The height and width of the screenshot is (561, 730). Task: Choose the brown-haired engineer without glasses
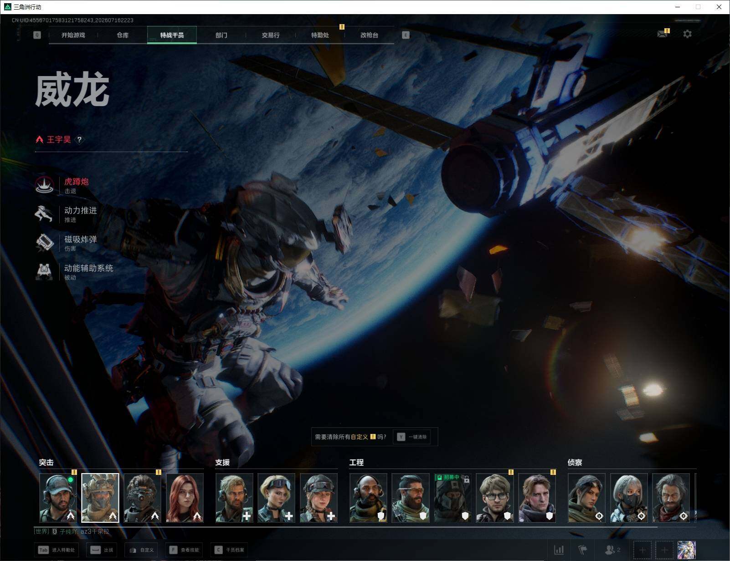tap(537, 498)
